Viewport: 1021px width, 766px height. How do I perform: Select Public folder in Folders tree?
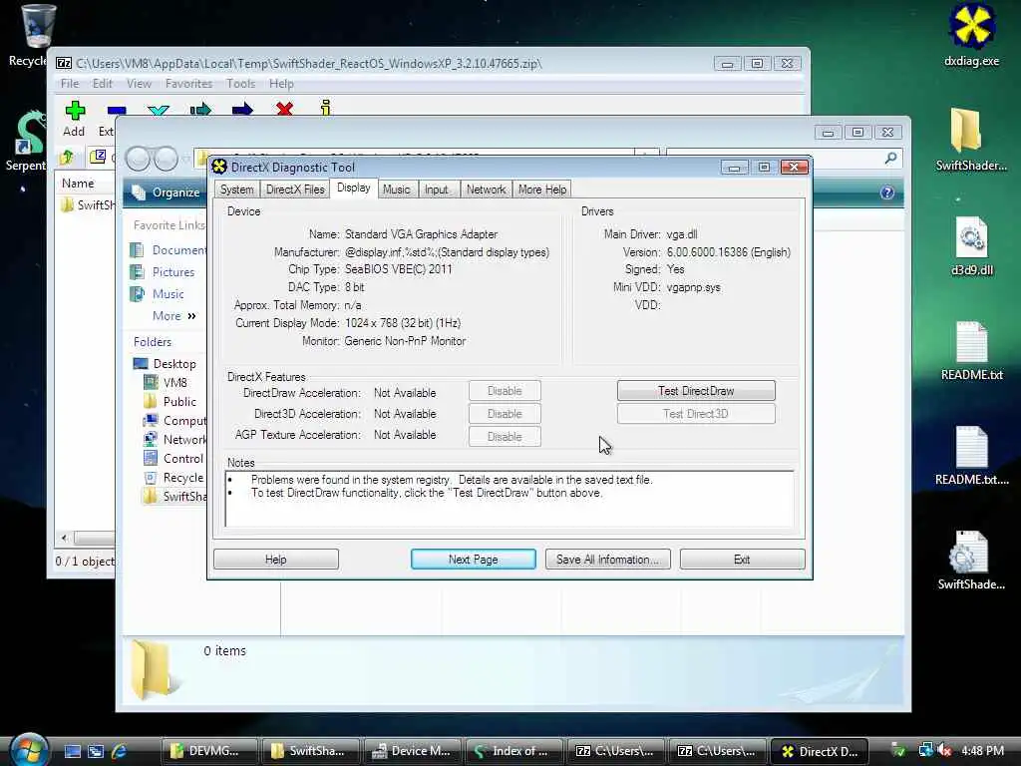click(x=170, y=401)
